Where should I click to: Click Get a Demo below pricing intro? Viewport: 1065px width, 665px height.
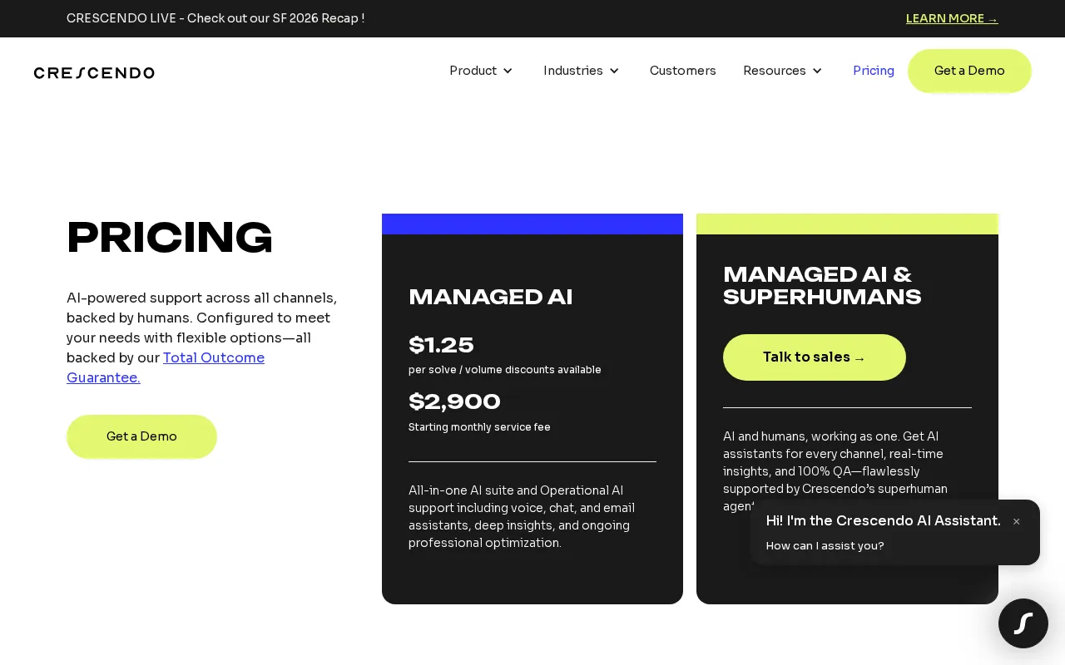pos(141,436)
